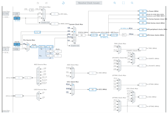Select PCLK in I2C1 Clock Mux
The height and width of the screenshot is (113, 168).
(73, 85)
